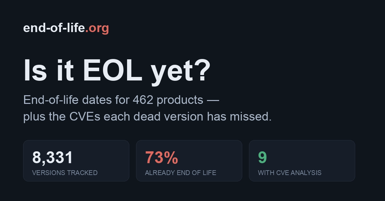Open the Versions Tracked stat card

pyautogui.click(x=76, y=161)
